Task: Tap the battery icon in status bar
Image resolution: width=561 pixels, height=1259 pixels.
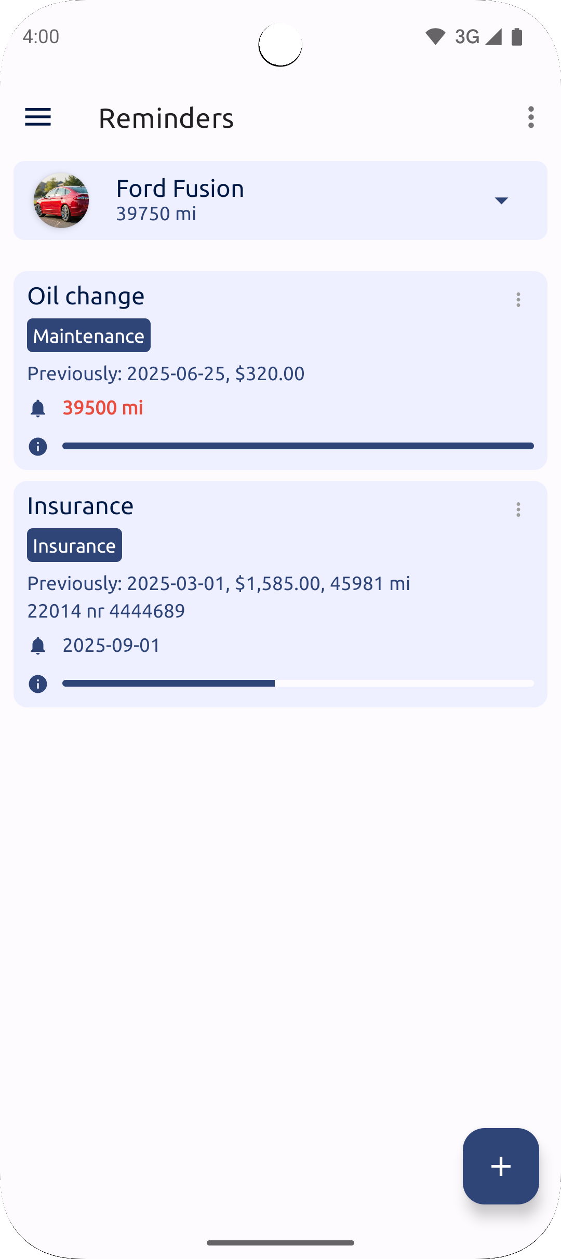Action: [517, 37]
